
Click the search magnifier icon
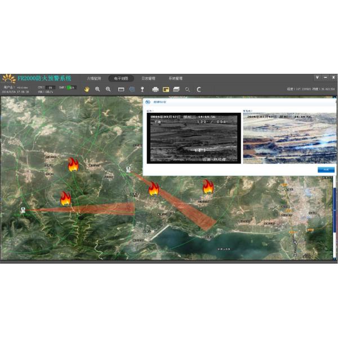pyautogui.click(x=188, y=89)
